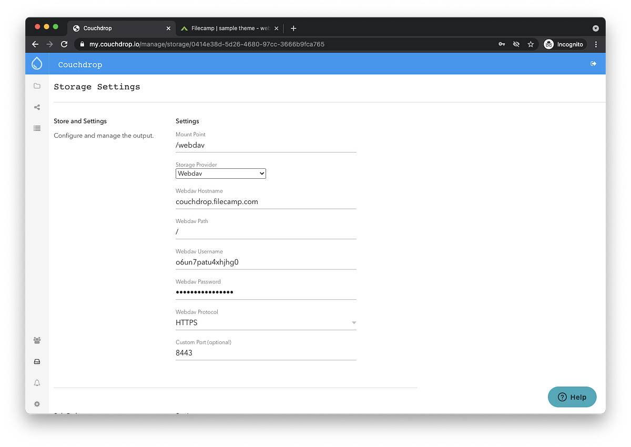Open settings via the gear icon
Image resolution: width=631 pixels, height=447 pixels.
(x=37, y=403)
